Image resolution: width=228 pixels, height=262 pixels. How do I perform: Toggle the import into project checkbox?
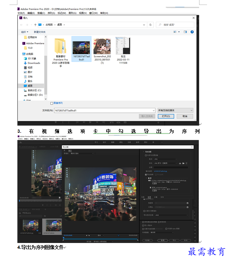pos(143,225)
